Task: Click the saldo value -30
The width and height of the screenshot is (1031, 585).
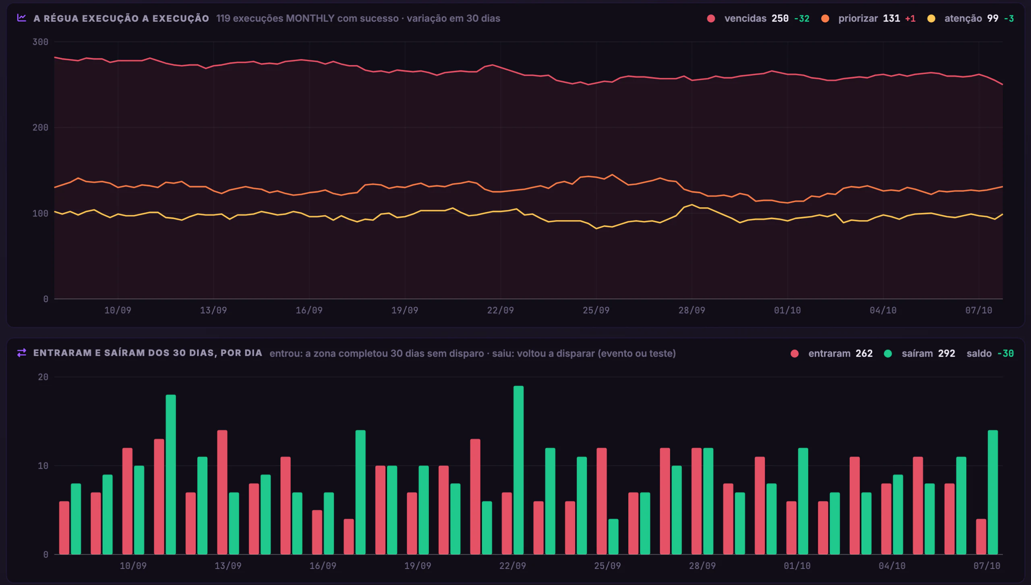Action: tap(1005, 354)
